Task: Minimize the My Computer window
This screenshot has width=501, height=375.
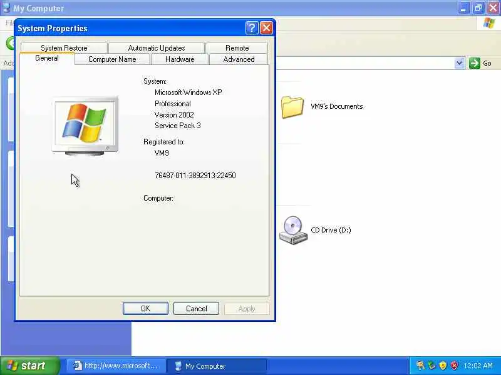Action: 463,8
